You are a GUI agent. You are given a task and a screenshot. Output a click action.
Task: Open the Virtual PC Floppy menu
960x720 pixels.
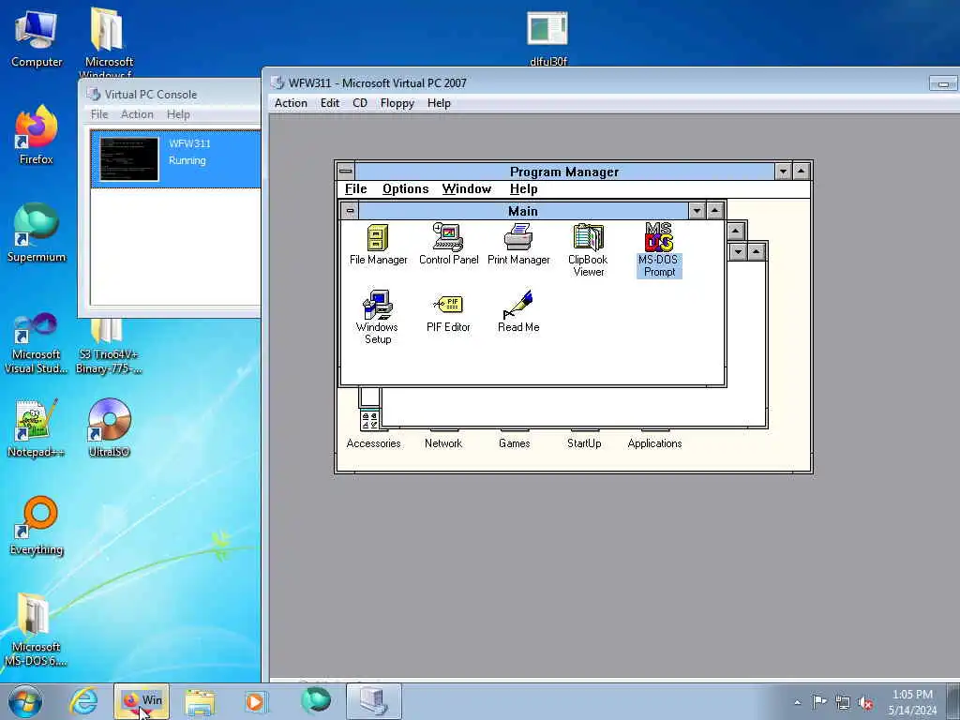(x=397, y=103)
